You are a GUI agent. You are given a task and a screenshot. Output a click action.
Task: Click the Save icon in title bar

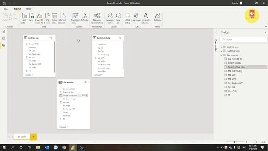click(4, 3)
